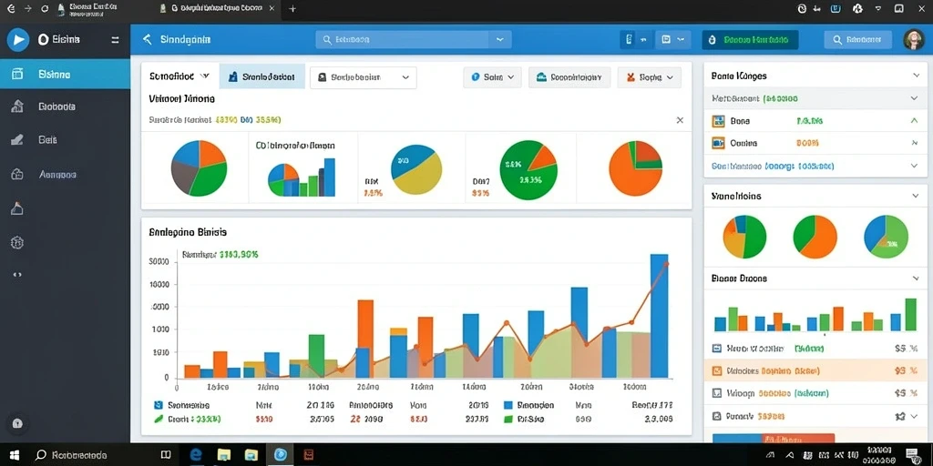Tick the blue checkbox below small bar chart
This screenshot has width=933, height=466.
[x=717, y=349]
